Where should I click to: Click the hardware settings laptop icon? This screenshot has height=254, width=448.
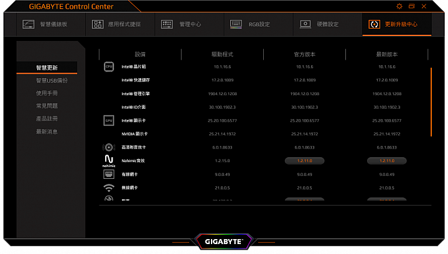(306, 24)
